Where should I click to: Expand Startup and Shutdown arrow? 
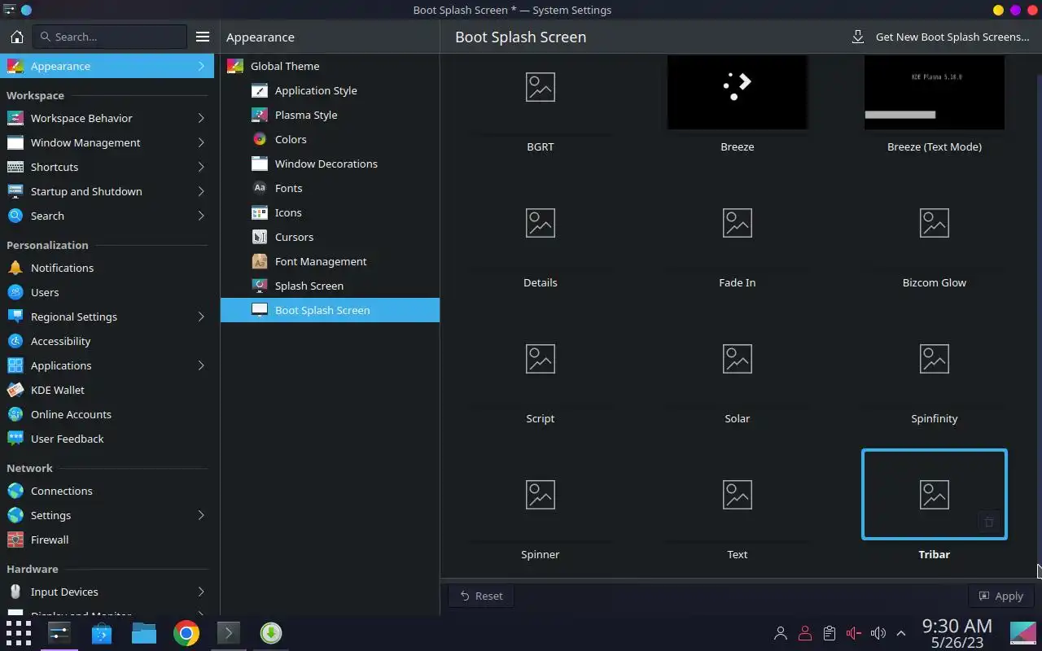point(201,191)
